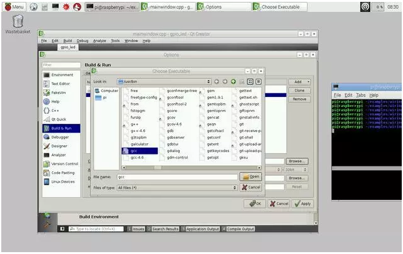Select the FakeVim options category
This screenshot has height=254, width=403.
coord(61,93)
